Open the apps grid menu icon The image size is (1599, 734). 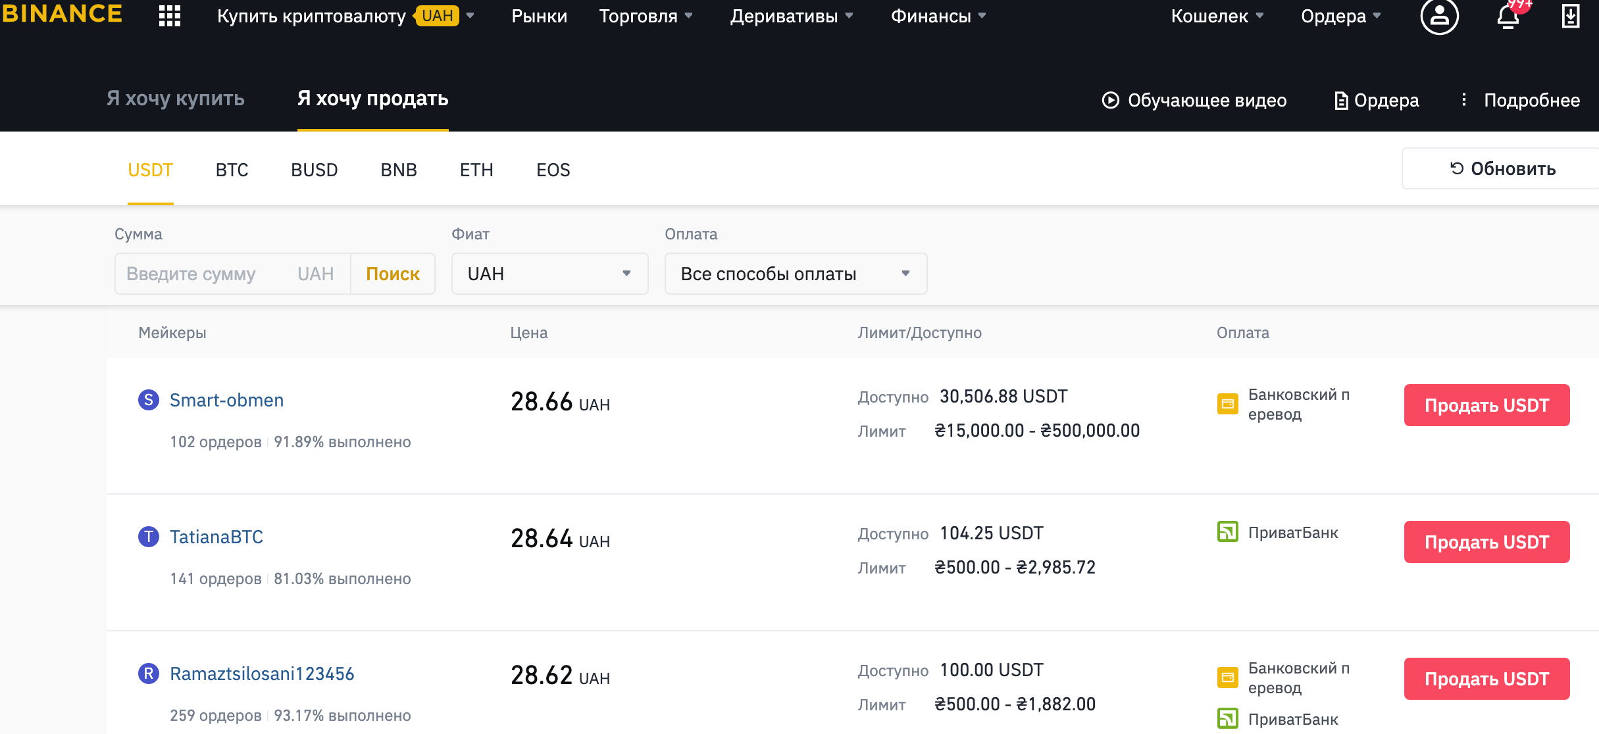click(170, 16)
